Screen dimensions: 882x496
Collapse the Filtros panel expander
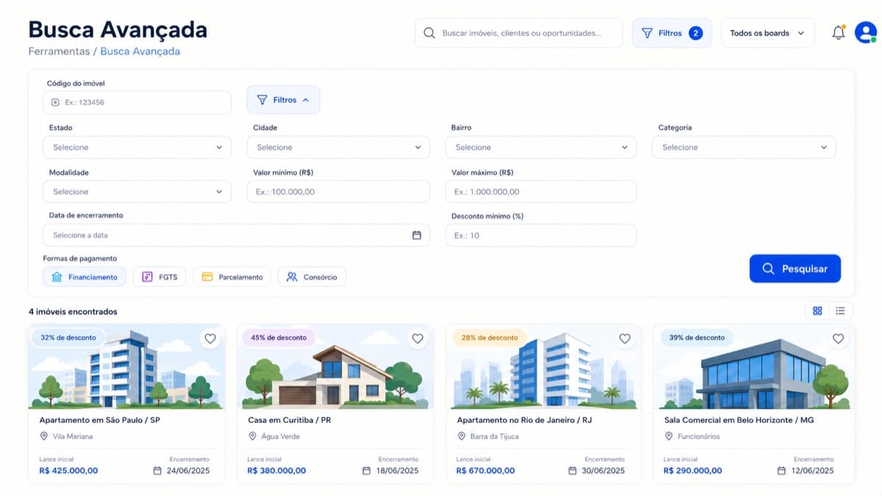click(x=283, y=100)
